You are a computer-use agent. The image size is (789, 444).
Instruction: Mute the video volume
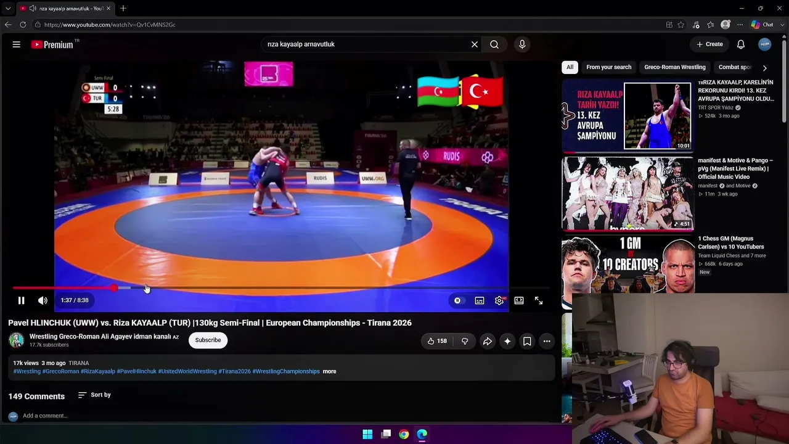click(43, 300)
